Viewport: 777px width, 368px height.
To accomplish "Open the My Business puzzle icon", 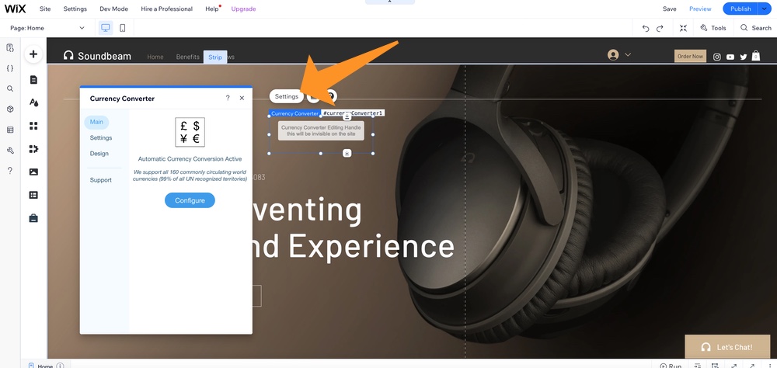I will [x=33, y=148].
